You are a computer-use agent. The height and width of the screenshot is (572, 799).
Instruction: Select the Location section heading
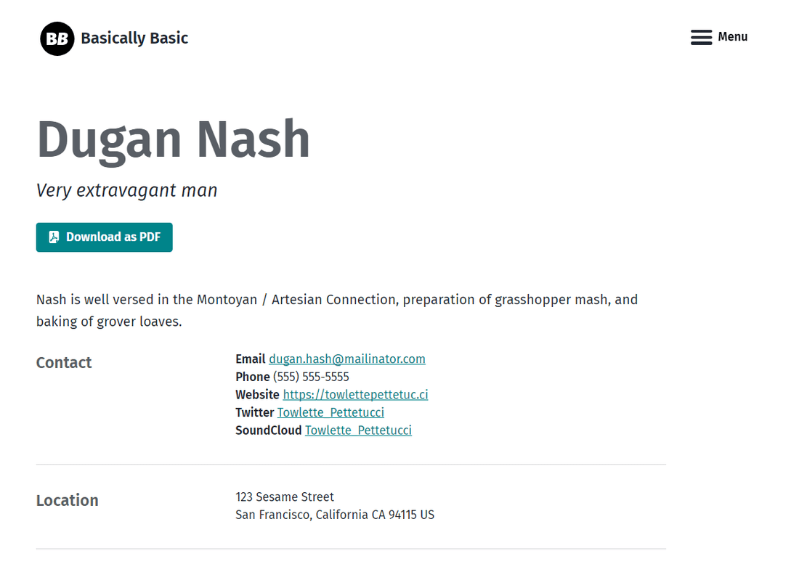(67, 500)
